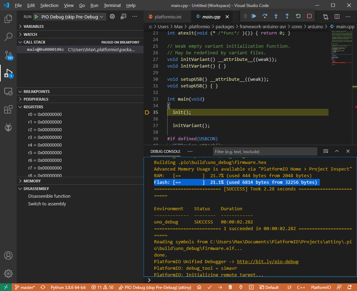Close the main.cpp editor tab
The width and height of the screenshot is (357, 291).
click(227, 17)
